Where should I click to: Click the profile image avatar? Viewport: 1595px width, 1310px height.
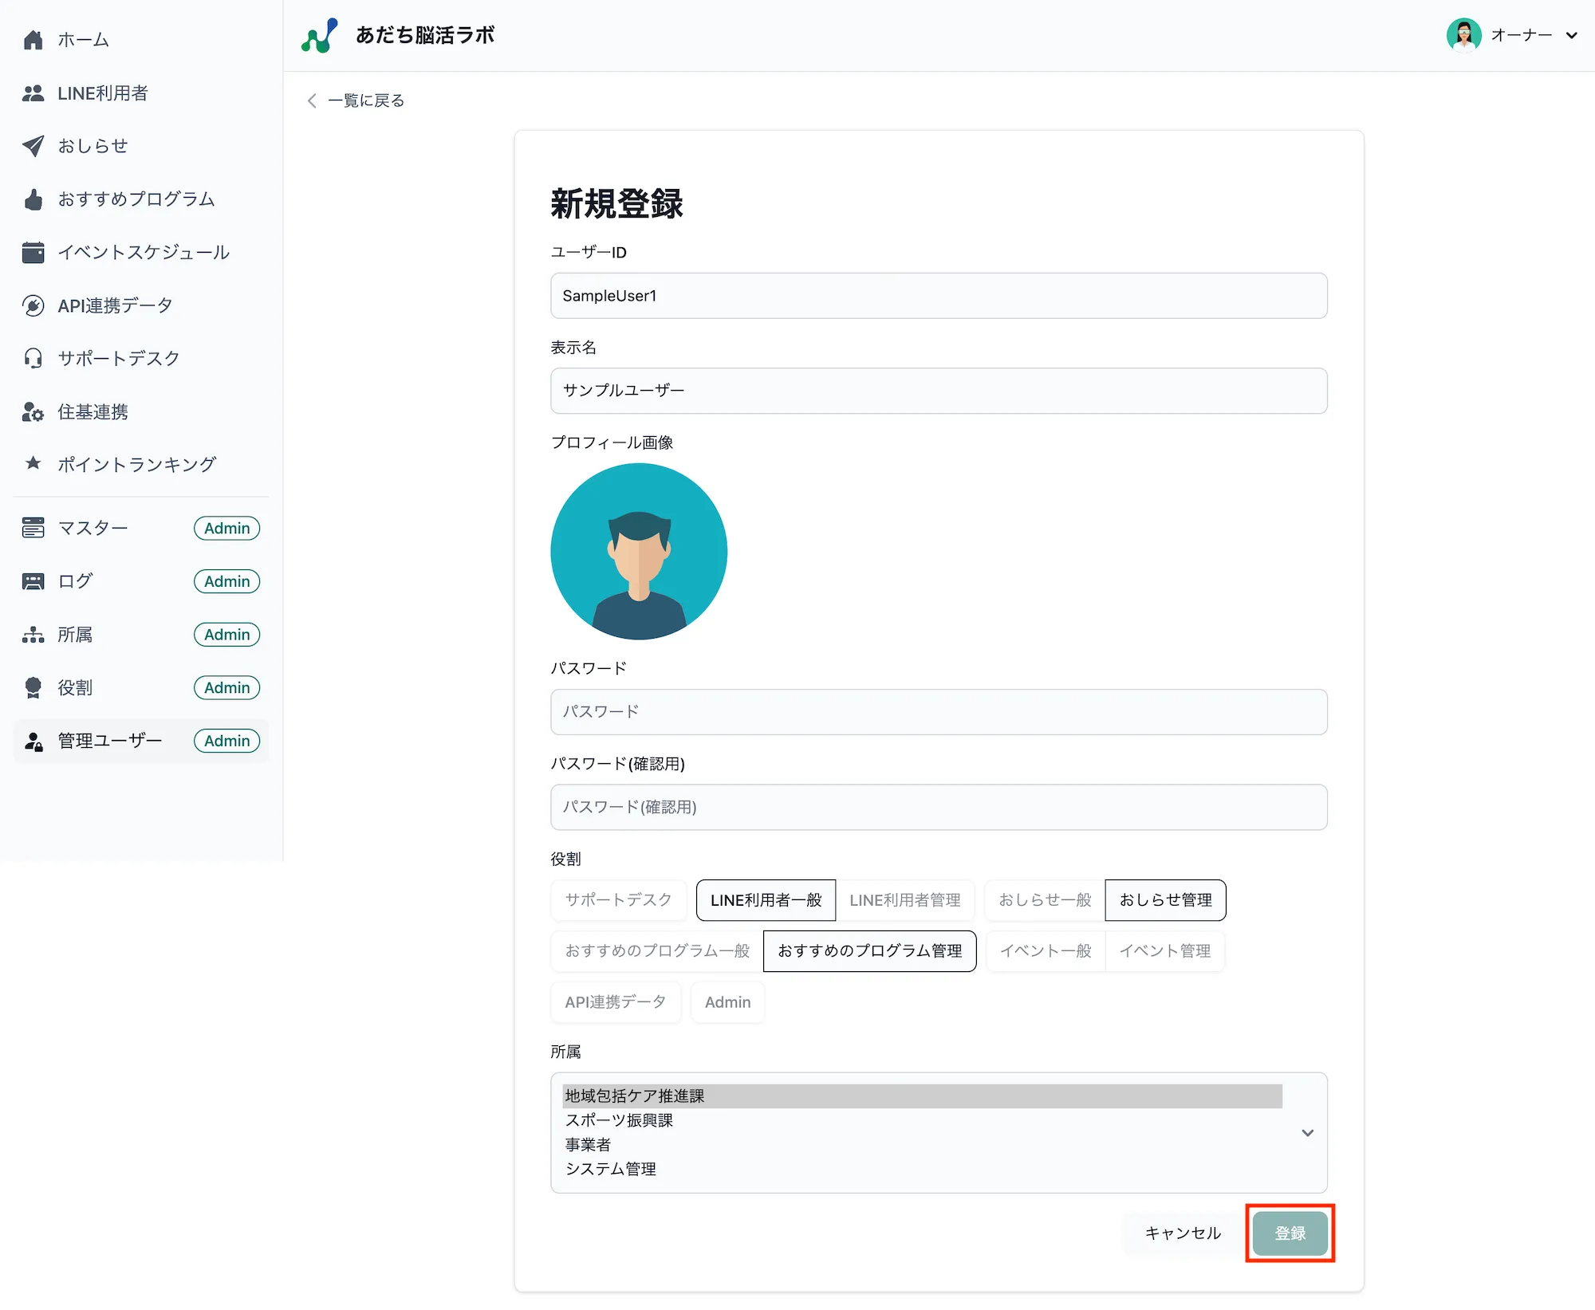[638, 551]
